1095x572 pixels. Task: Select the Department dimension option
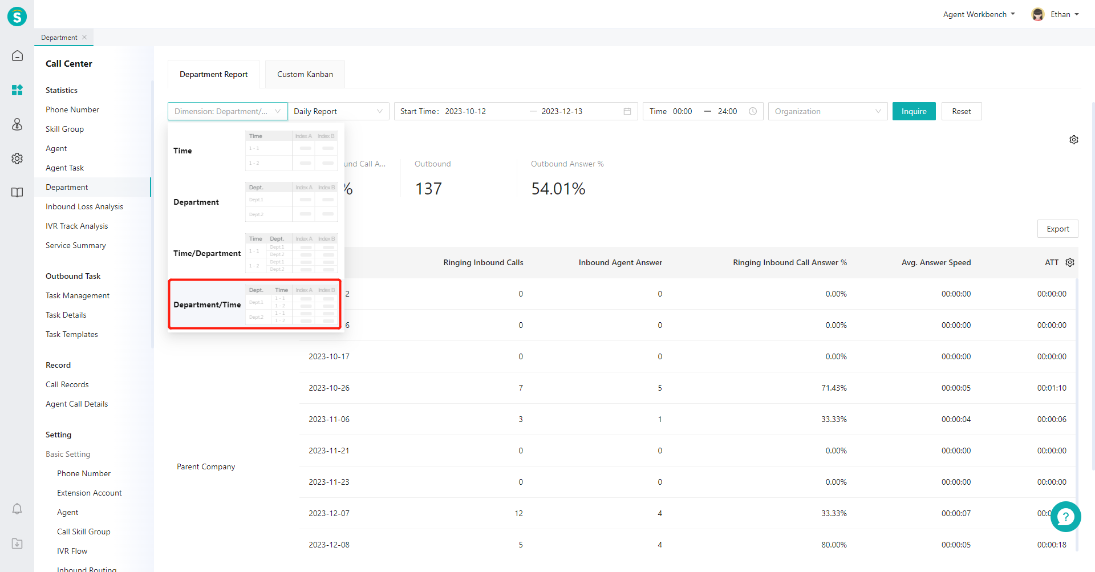point(255,202)
